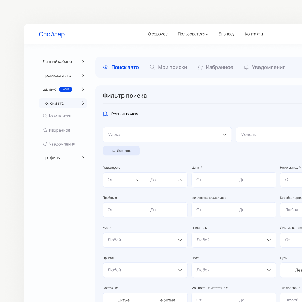Collapse Год выпуска До dropdown
This screenshot has height=302, width=302.
pos(166,180)
